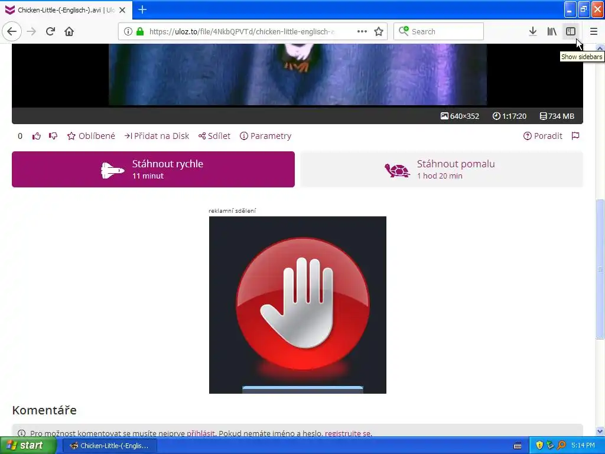Open Sdílet share option
This screenshot has height=454, width=605.
(214, 136)
